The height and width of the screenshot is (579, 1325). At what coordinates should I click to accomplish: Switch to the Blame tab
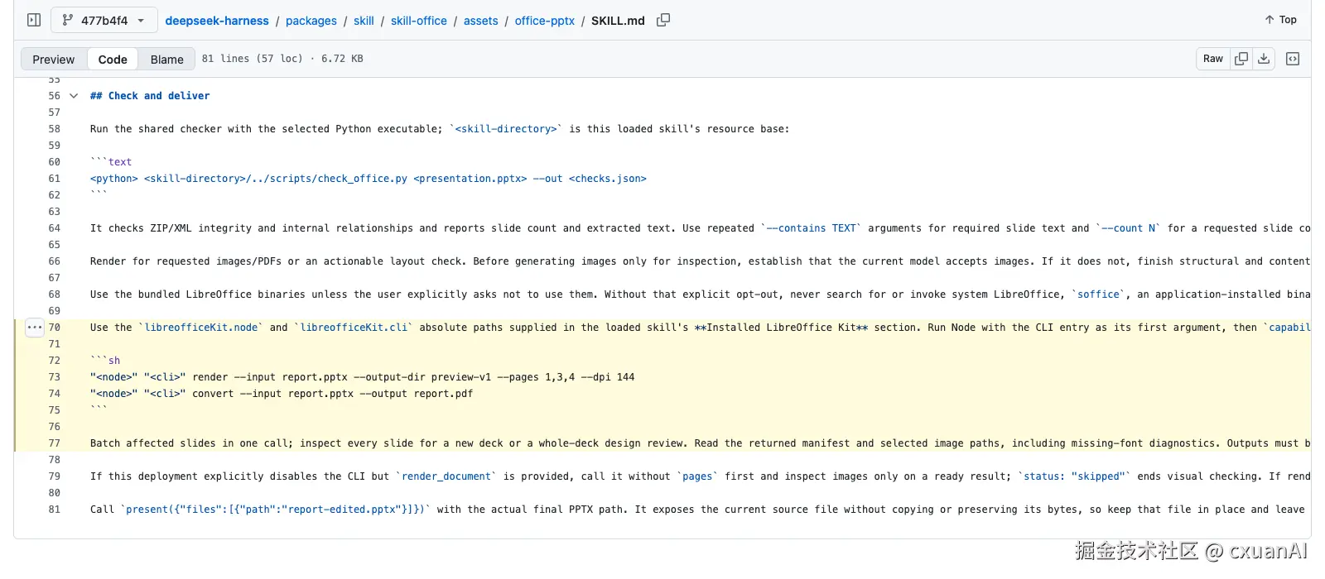(167, 59)
